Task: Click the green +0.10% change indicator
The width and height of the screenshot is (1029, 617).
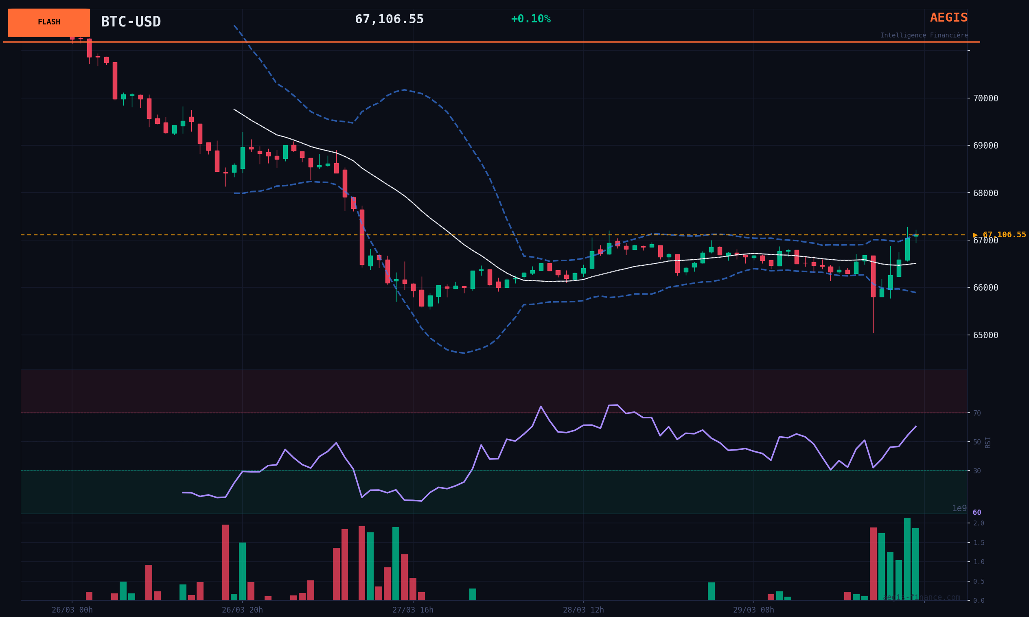Action: 530,19
